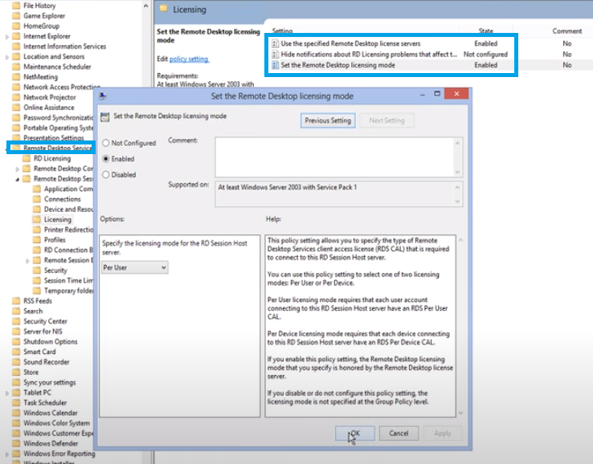This screenshot has width=593, height=464.
Task: Open 'Use the specified Remote Desktop license servers' setting
Action: [x=350, y=43]
